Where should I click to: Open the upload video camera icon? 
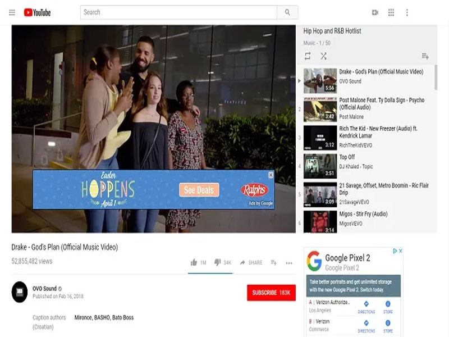point(375,12)
